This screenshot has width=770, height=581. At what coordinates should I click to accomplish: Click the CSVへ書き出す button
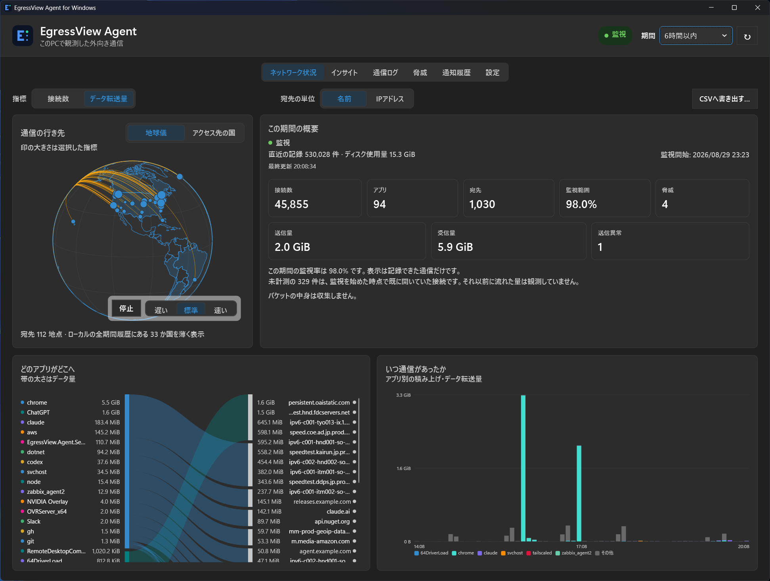tap(724, 99)
